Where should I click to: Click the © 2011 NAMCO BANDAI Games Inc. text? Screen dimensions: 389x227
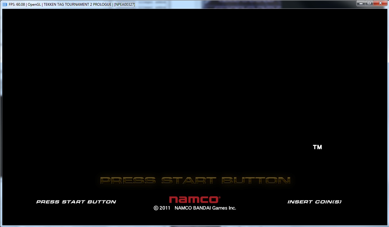[195, 208]
